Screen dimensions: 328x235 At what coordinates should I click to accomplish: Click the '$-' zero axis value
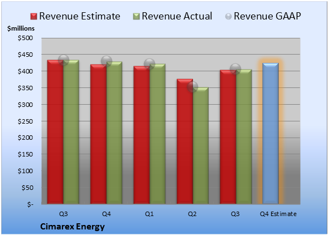click(x=30, y=204)
